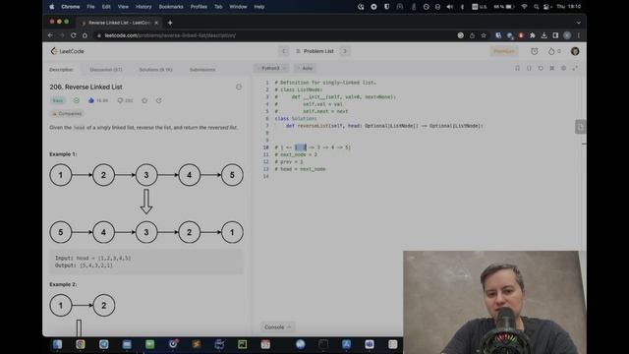Open the Problem List
The height and width of the screenshot is (354, 629).
point(314,51)
